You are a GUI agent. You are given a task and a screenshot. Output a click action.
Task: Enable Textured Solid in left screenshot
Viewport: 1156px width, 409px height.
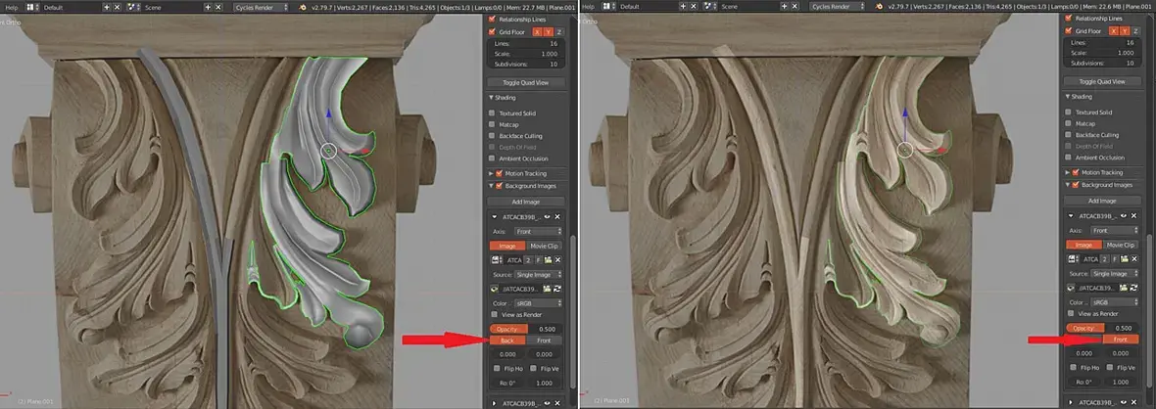click(492, 114)
